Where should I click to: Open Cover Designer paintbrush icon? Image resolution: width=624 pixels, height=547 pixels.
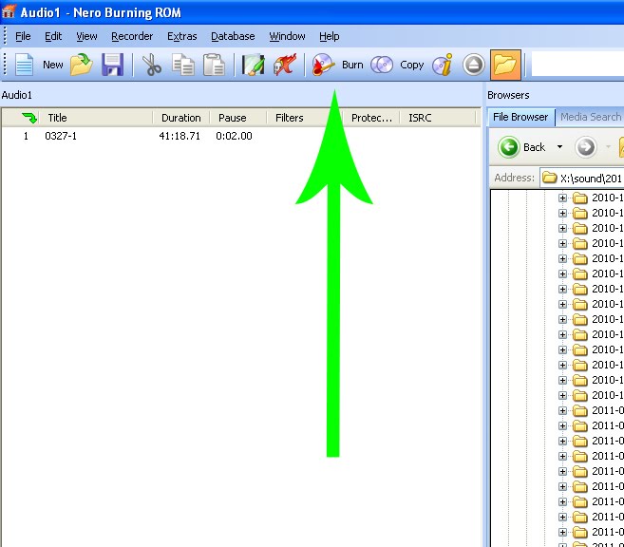pos(253,65)
